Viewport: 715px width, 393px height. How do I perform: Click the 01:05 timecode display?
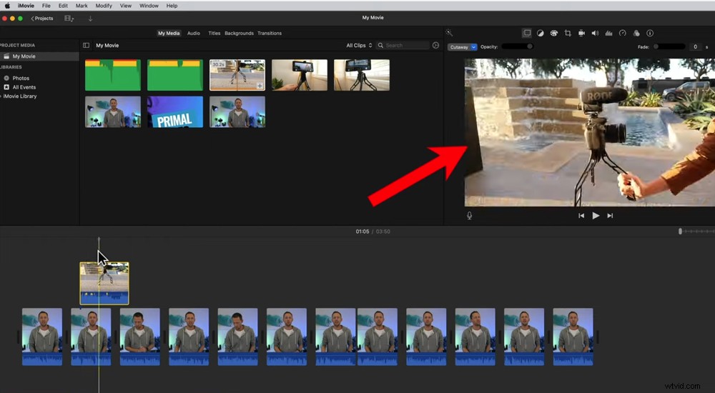[x=362, y=232]
